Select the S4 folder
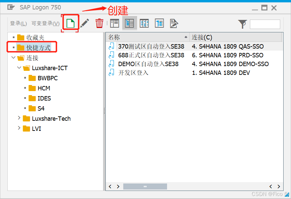The image size is (291, 199). coord(37,108)
